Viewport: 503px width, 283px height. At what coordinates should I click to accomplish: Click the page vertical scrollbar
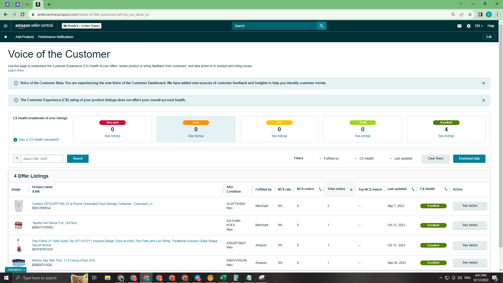pos(501,136)
